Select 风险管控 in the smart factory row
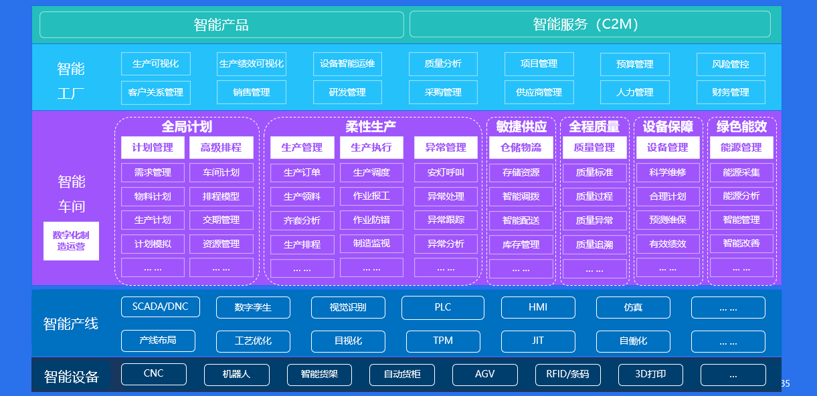This screenshot has height=396, width=817. click(731, 64)
